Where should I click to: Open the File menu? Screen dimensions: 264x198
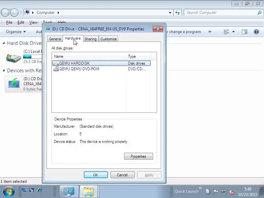pos(9,22)
